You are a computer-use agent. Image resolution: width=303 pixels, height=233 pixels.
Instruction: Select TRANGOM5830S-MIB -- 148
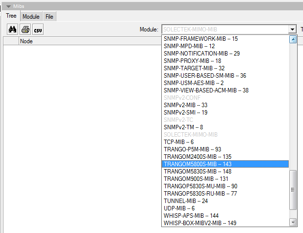click(226, 171)
